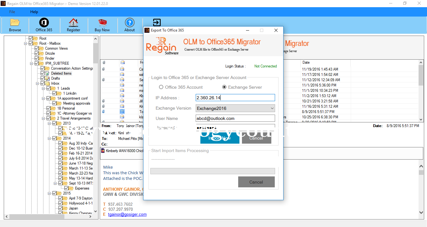Open the Register tool
This screenshot has height=227, width=427.
pyautogui.click(x=73, y=25)
